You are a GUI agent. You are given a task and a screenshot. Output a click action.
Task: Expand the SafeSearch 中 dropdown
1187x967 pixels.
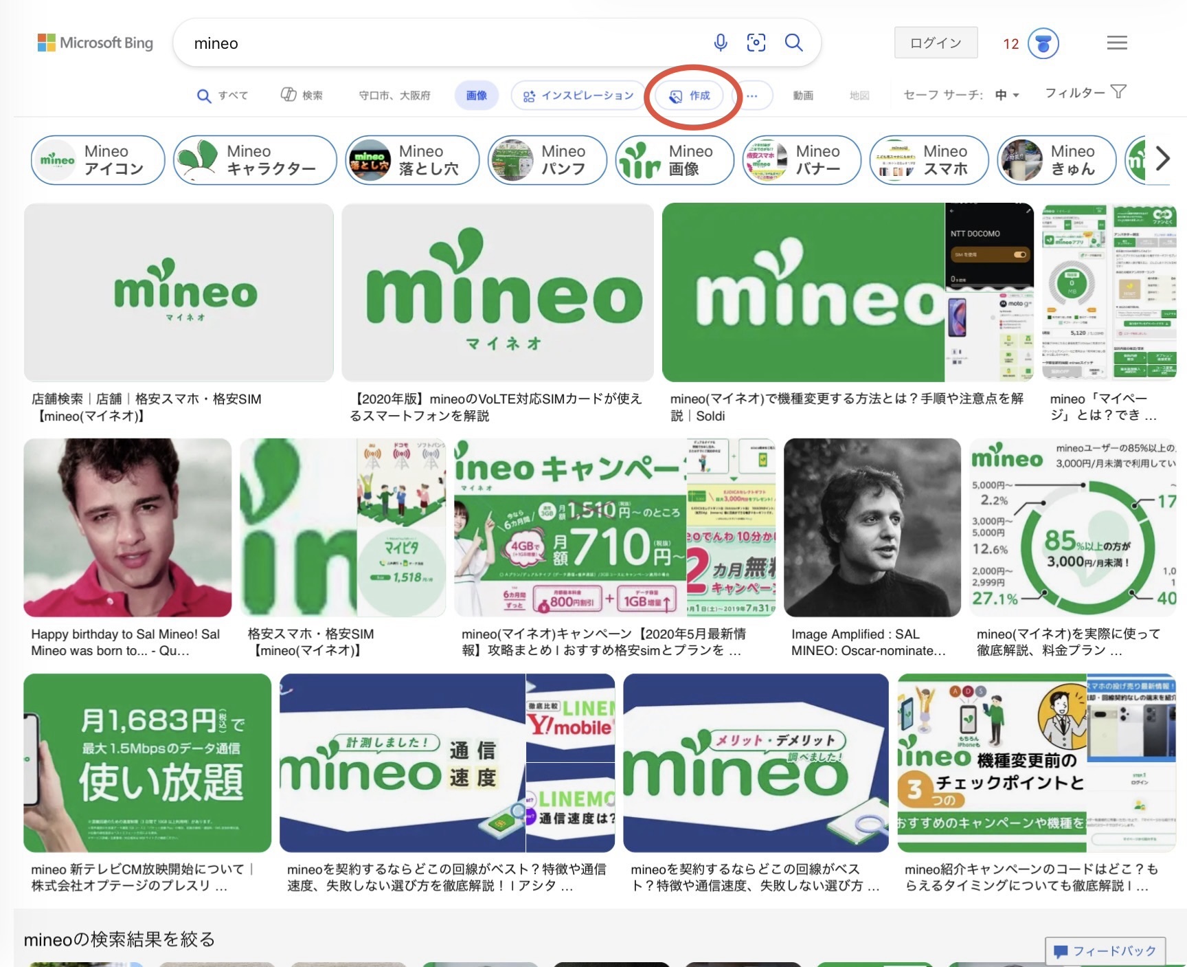[1007, 95]
